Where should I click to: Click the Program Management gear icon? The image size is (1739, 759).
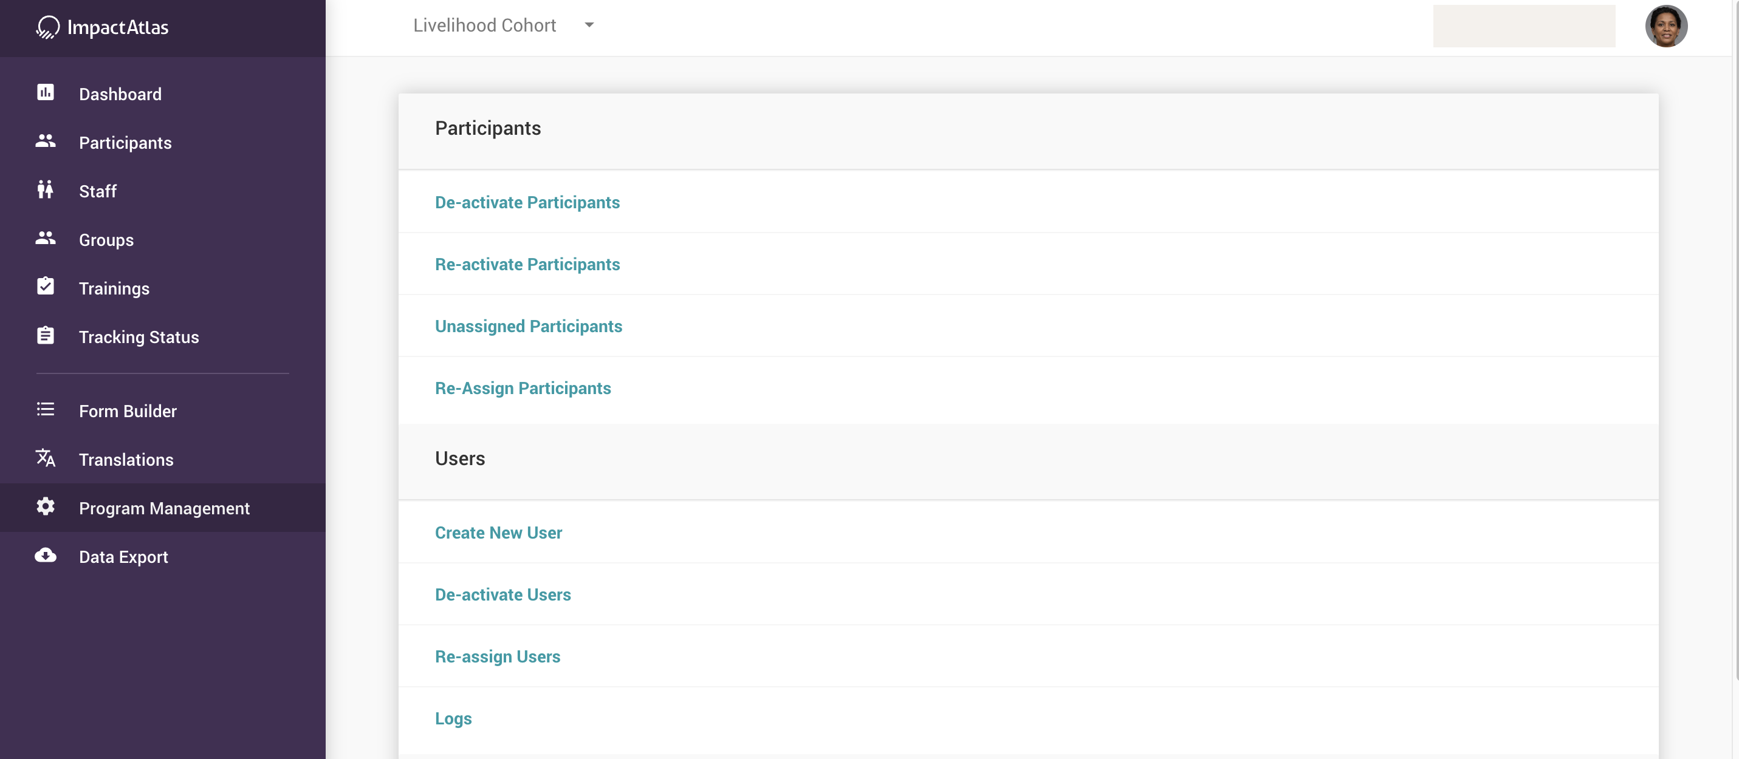pos(45,506)
